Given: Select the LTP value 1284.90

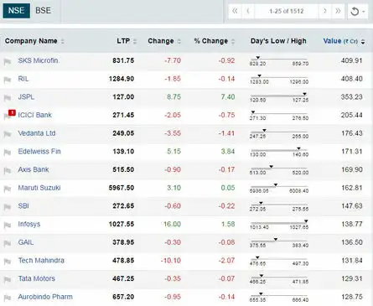Looking at the screenshot, I should tap(122, 79).
